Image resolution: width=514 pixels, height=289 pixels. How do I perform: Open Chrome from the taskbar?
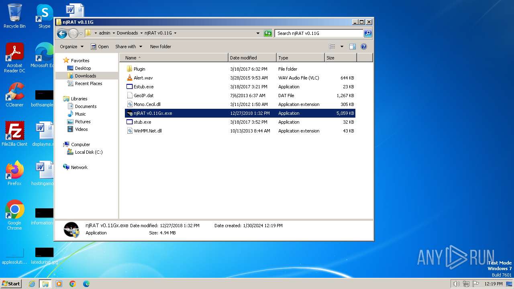click(73, 284)
